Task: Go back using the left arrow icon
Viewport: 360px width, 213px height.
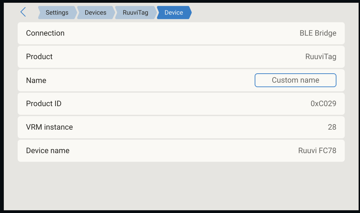Action: click(23, 12)
